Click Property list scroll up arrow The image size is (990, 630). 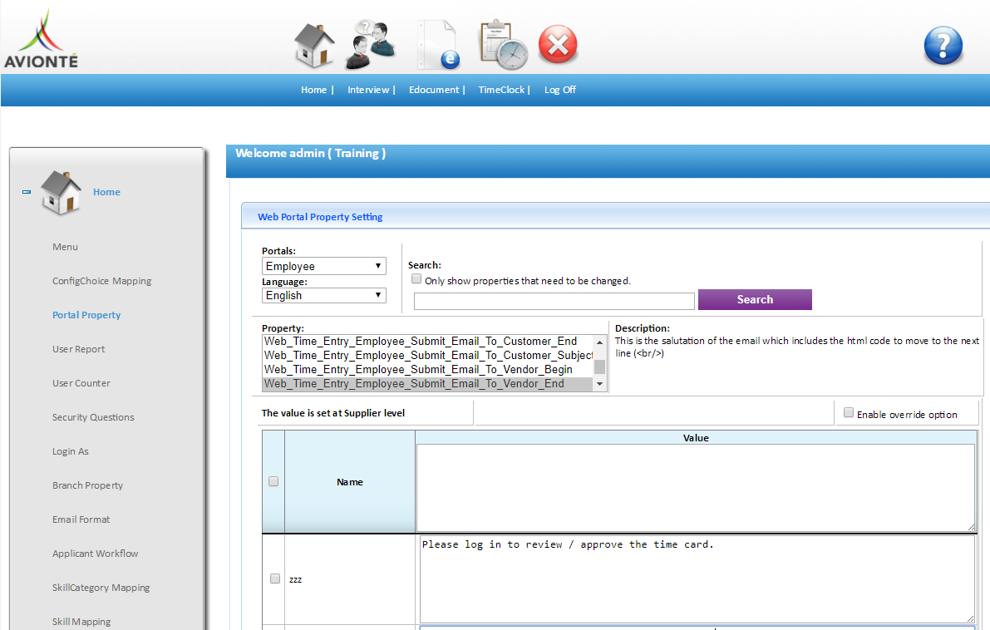point(600,342)
